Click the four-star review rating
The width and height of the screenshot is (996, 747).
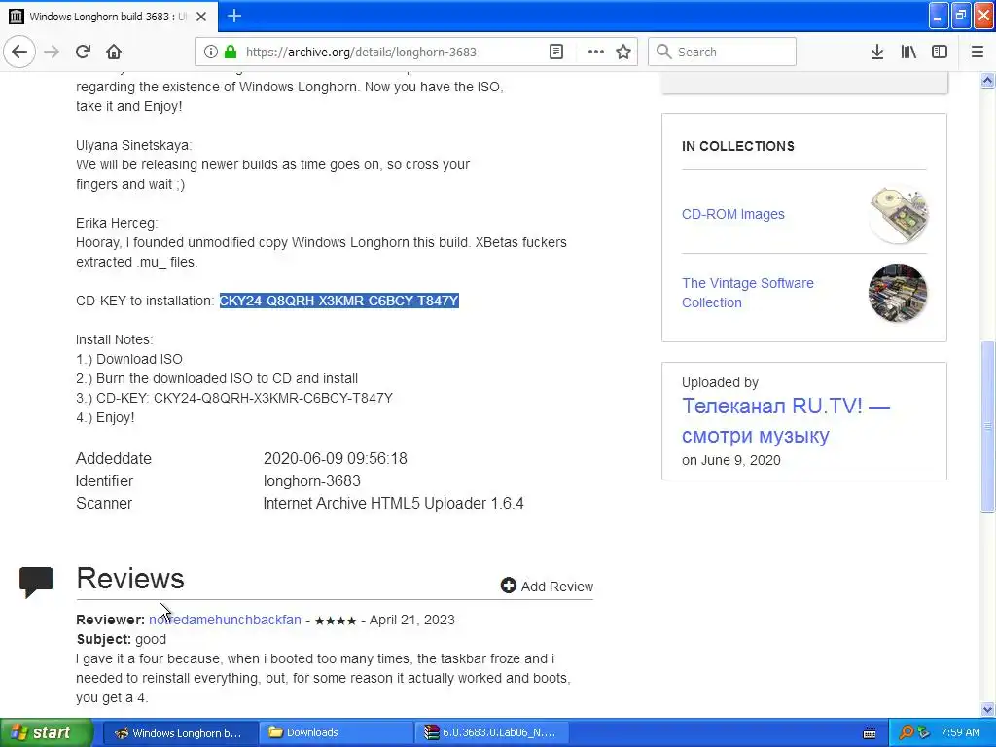(336, 621)
